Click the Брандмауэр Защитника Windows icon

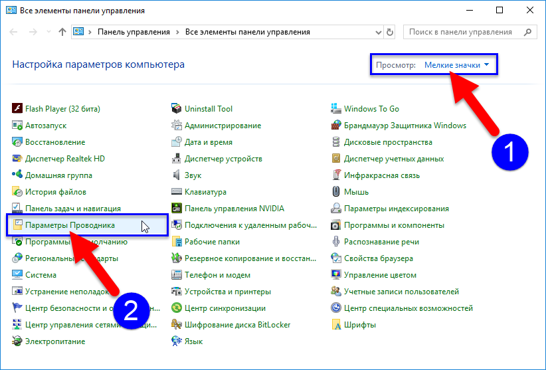coord(336,126)
